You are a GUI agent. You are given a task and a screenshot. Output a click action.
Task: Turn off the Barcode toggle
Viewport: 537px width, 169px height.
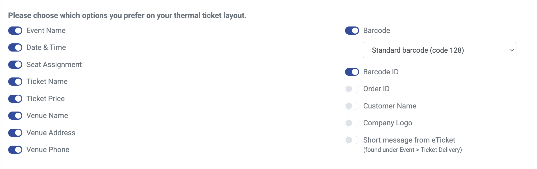pos(352,31)
